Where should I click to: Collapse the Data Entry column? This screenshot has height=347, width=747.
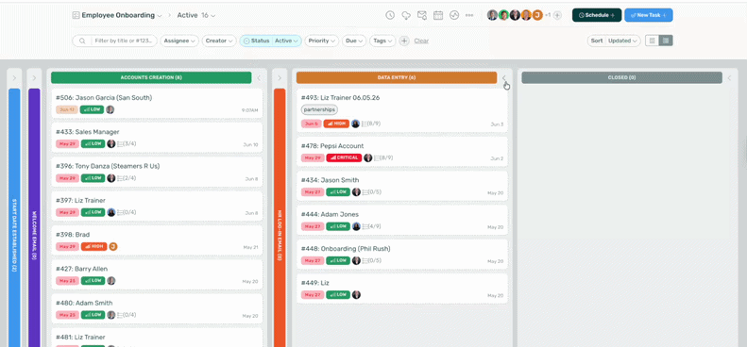(x=504, y=77)
